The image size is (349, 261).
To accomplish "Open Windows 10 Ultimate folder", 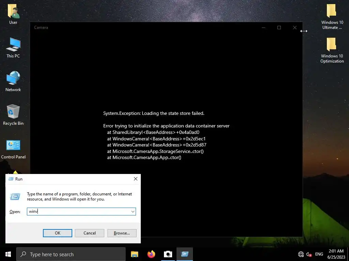I will pos(332,17).
